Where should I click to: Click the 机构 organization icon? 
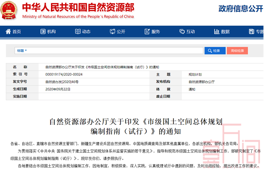[x=43, y=31]
